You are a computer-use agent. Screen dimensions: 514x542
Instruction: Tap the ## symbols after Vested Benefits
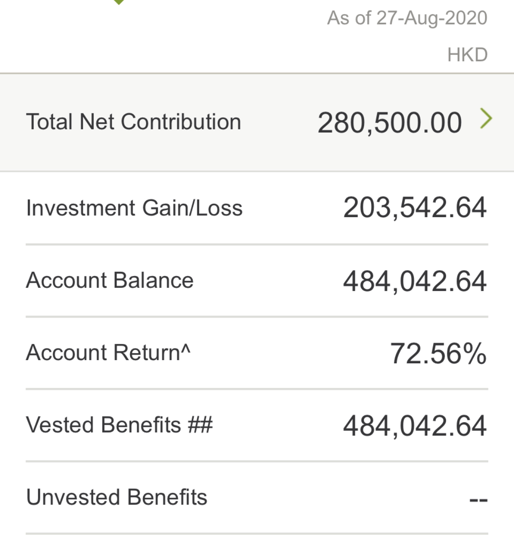coord(201,425)
